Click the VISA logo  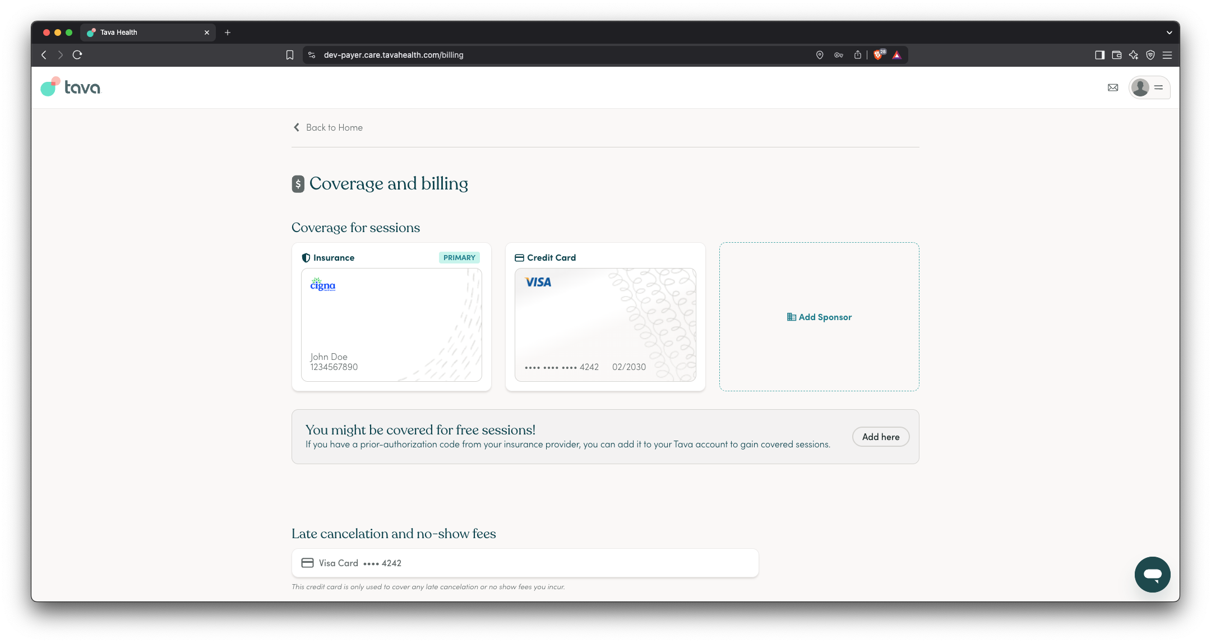click(x=538, y=283)
